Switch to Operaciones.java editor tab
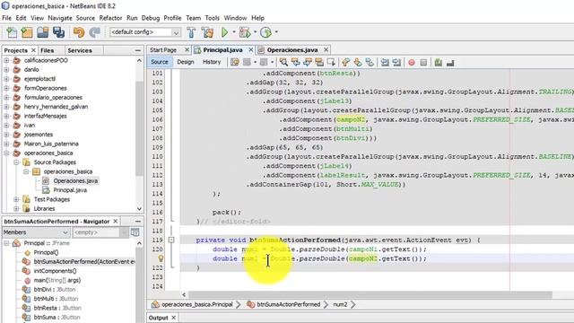This screenshot has height=323, width=574. click(291, 50)
